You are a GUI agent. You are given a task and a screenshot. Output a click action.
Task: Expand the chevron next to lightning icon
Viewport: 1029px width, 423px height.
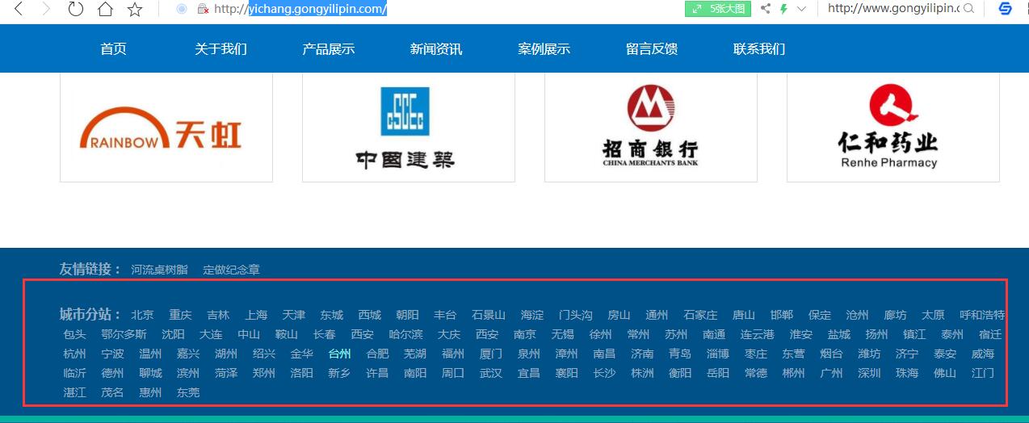[801, 9]
